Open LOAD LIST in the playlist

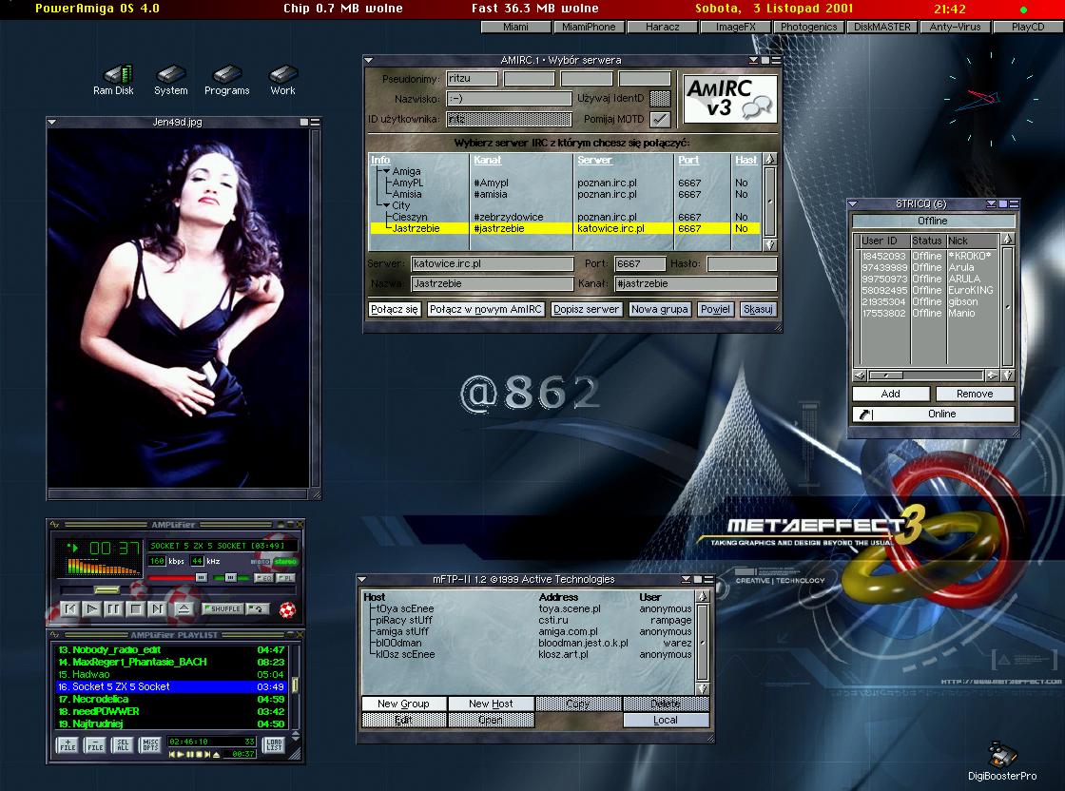pos(275,744)
